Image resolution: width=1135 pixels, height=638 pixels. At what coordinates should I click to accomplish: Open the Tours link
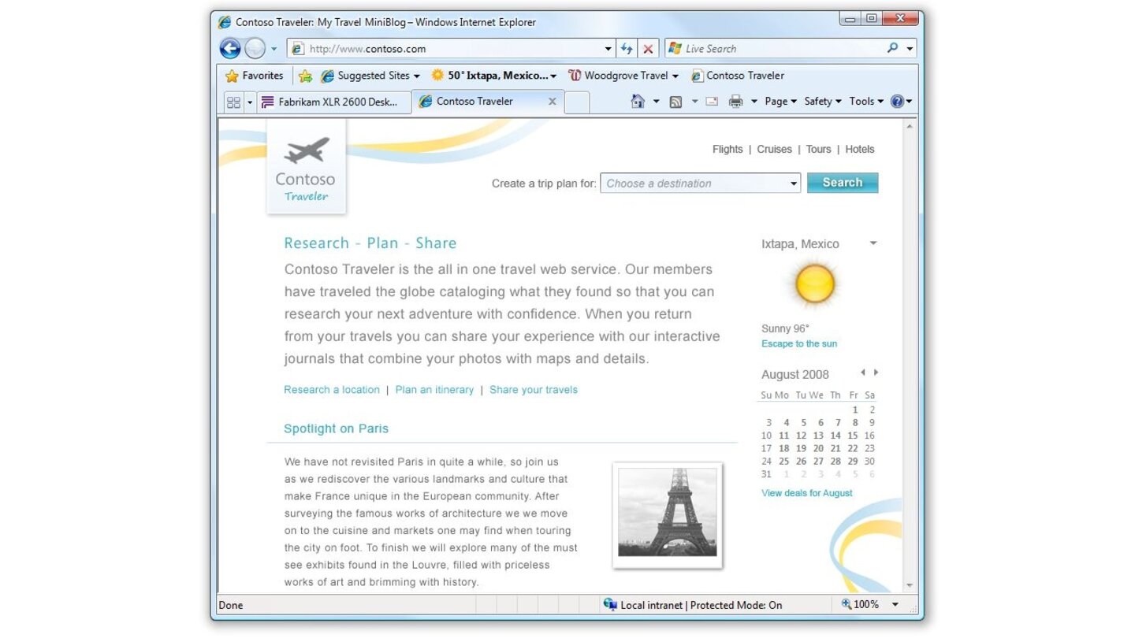point(818,149)
